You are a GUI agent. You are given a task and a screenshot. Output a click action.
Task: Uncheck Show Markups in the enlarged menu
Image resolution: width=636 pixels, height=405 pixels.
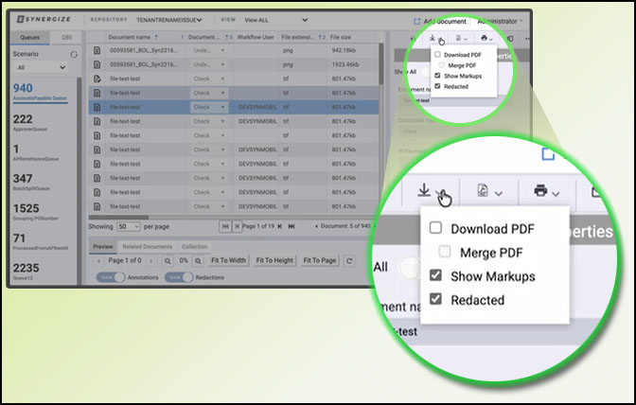point(435,276)
